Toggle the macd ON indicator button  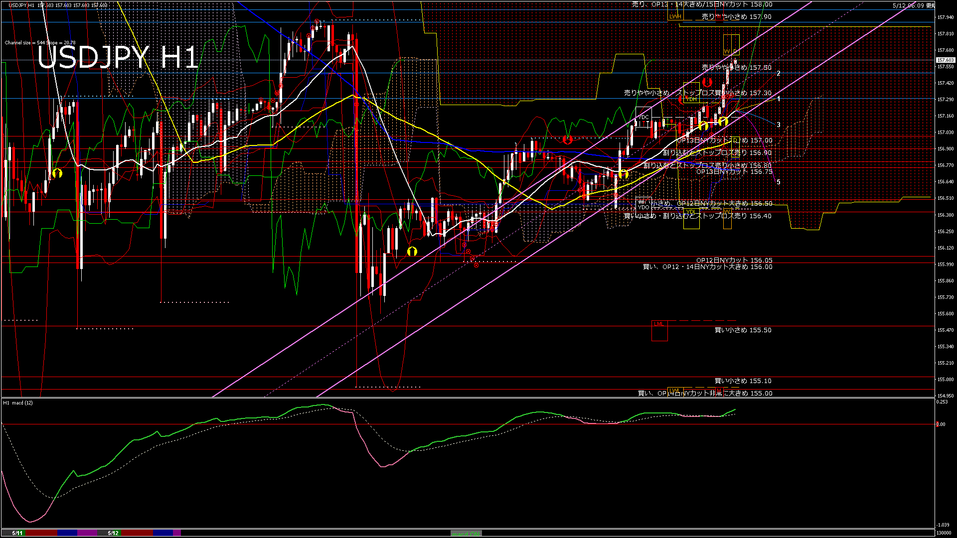(466, 534)
